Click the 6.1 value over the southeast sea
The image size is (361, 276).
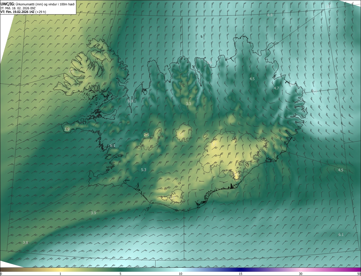[341, 235]
